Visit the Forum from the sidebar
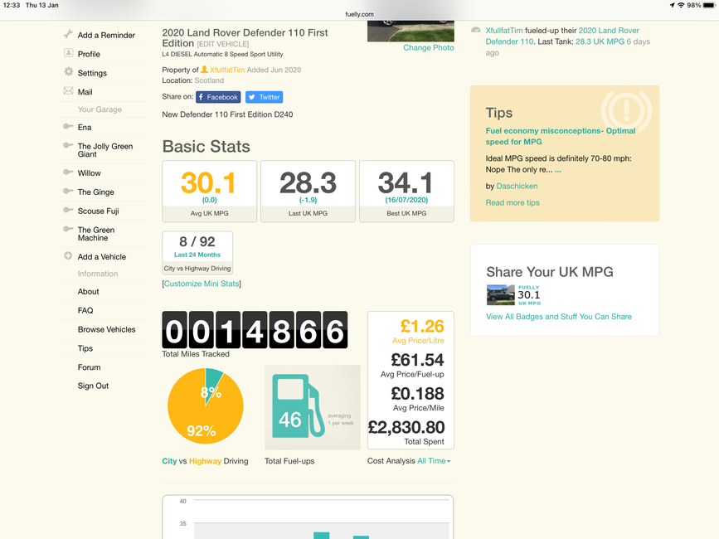719x539 pixels. click(89, 367)
